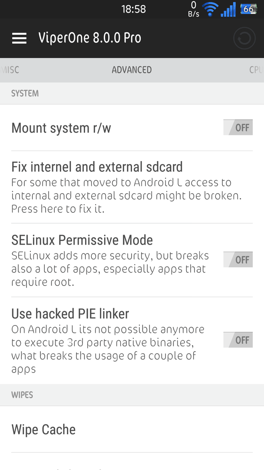Tap the cellular signal bars icon
Viewport: 264px width, 470px height.
[228, 9]
